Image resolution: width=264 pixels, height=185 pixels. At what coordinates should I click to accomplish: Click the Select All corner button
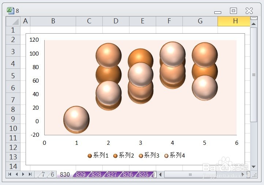13,21
